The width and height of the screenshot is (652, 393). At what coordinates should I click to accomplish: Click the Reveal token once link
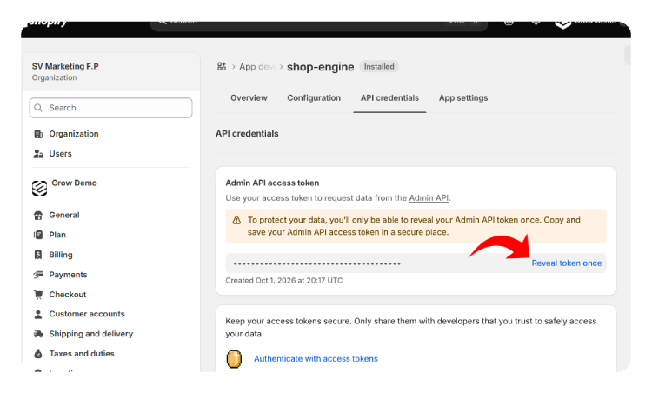[x=566, y=263]
